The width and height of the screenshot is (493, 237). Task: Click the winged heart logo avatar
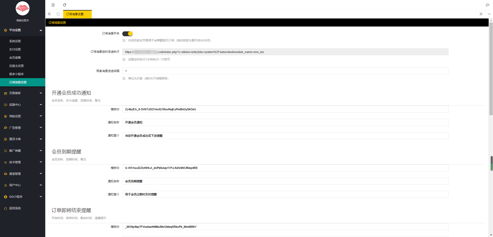(x=23, y=8)
